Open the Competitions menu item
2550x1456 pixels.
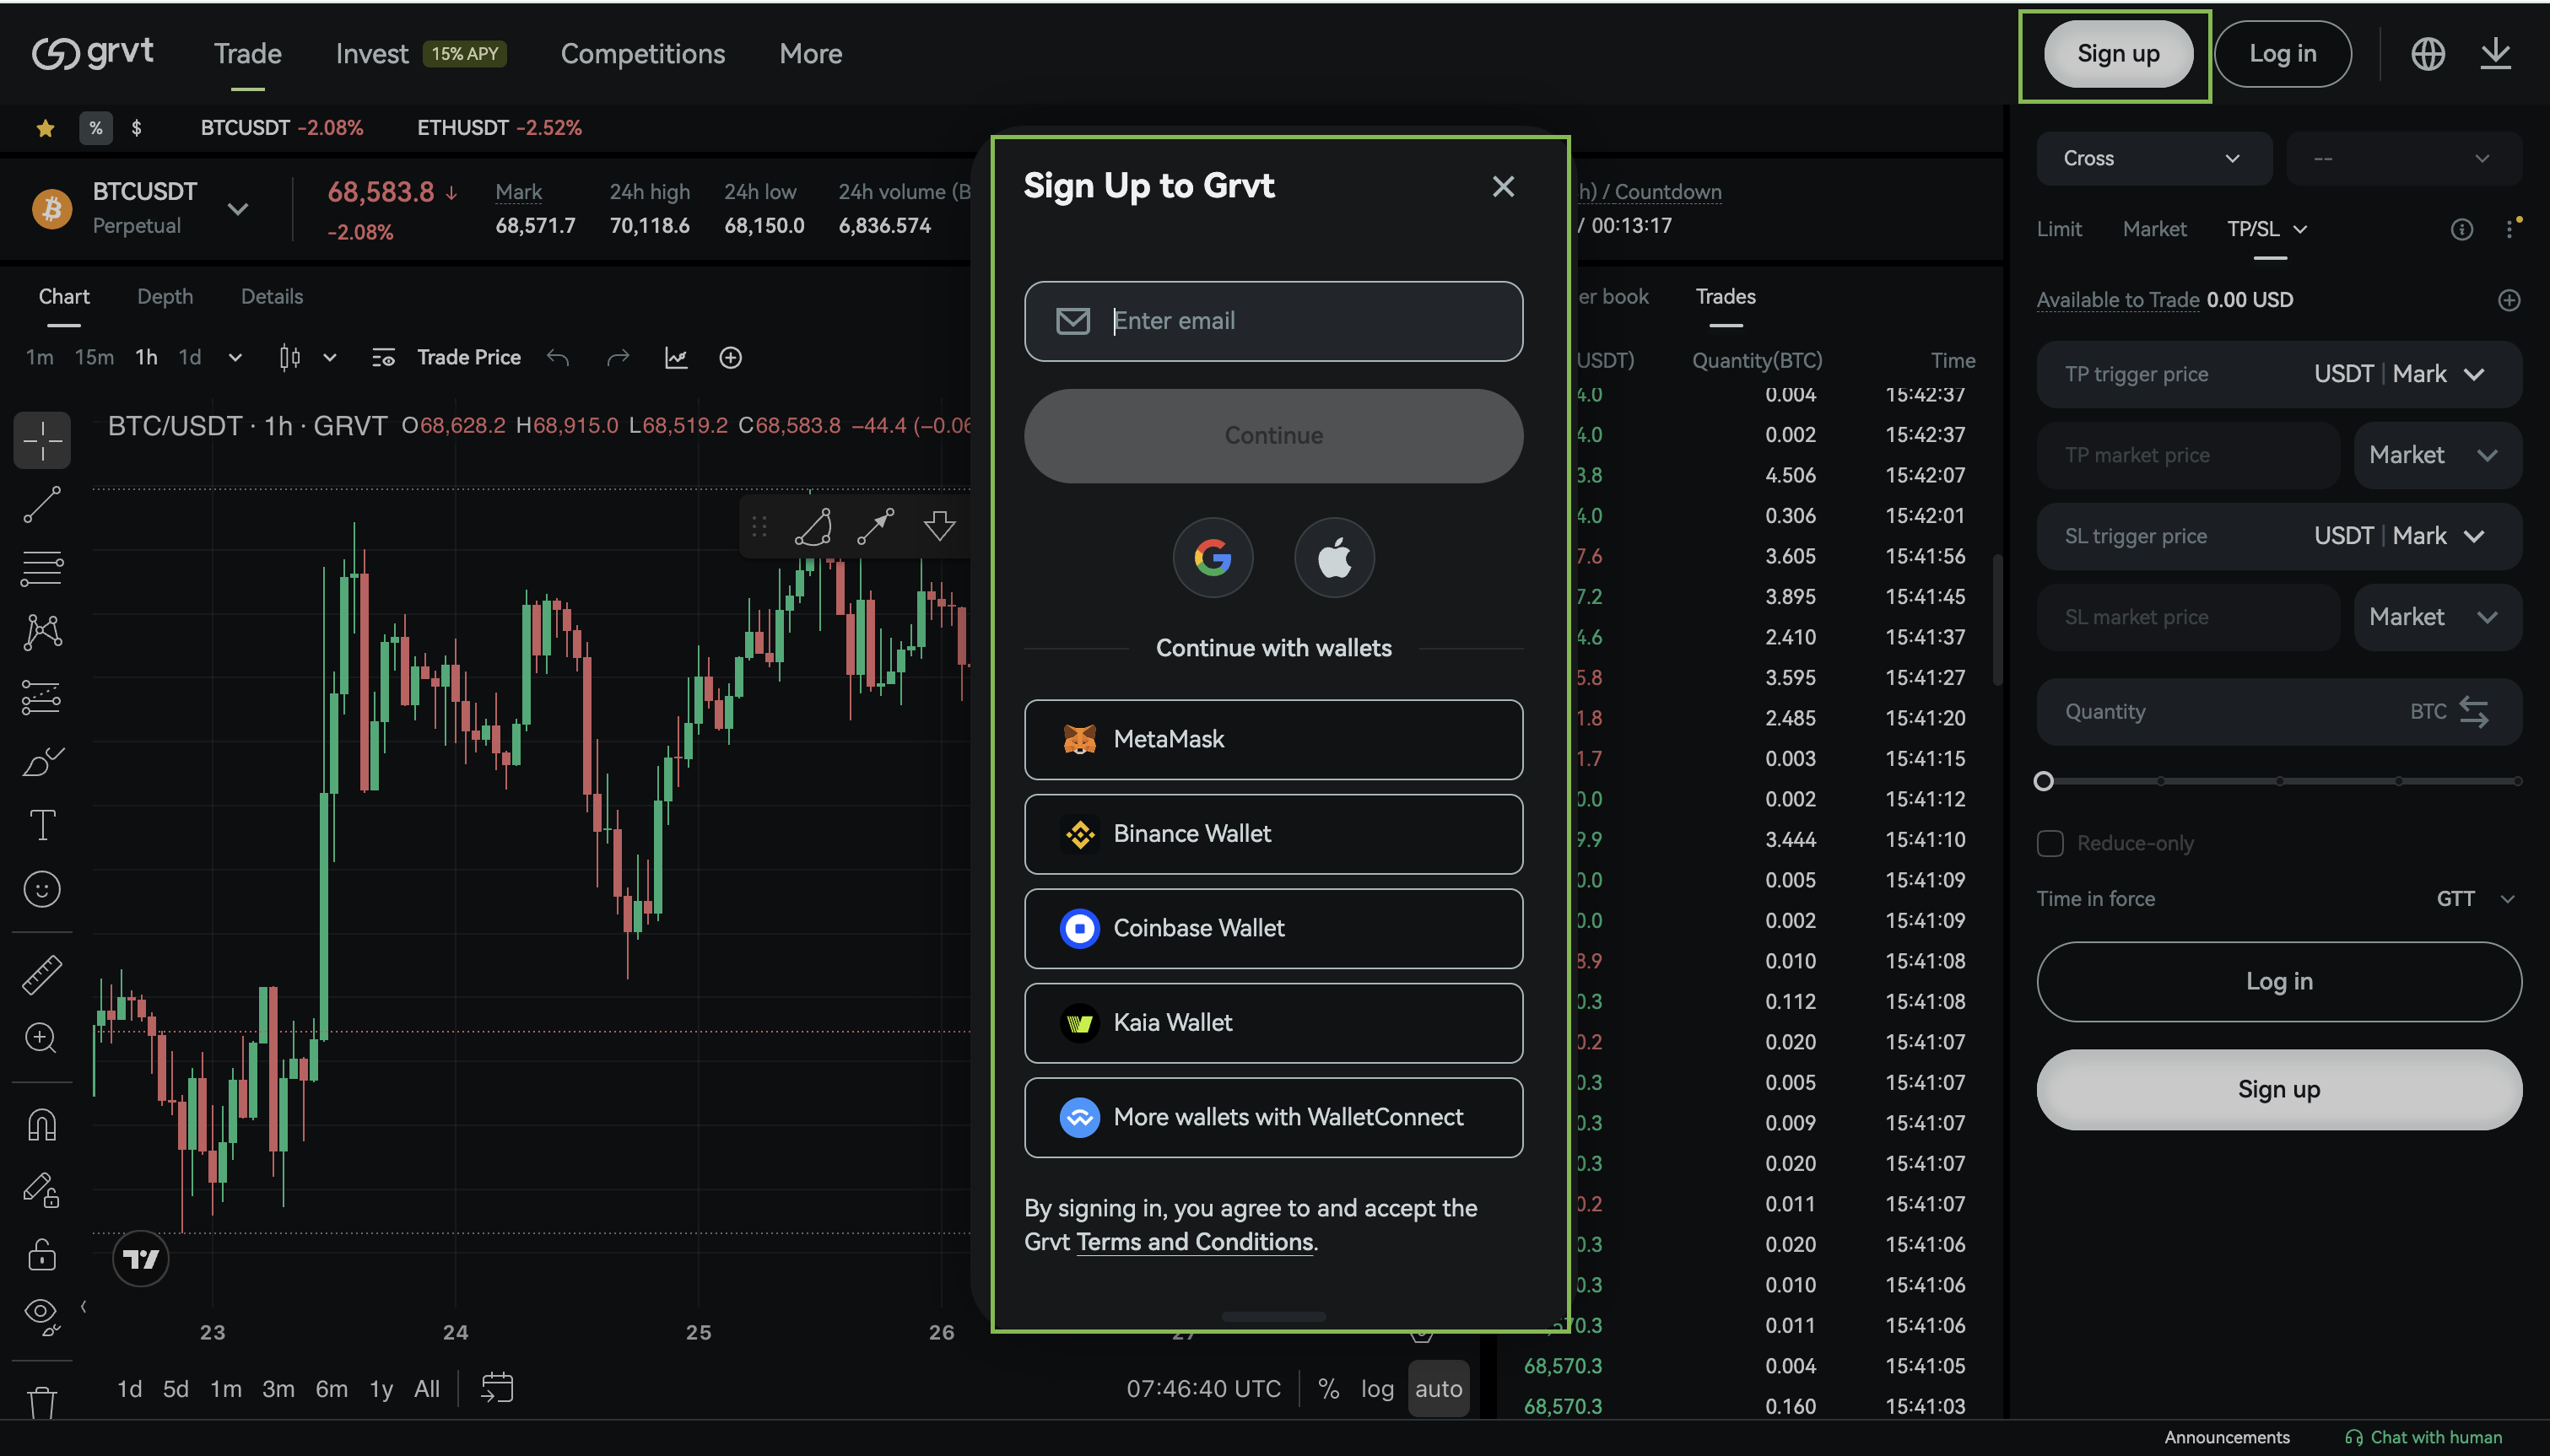tap(642, 54)
